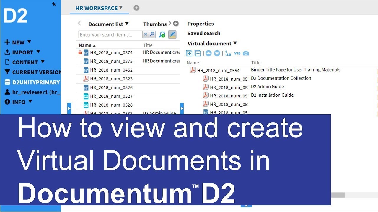This screenshot has width=378, height=212.
Task: Click the PDF icon beside D2 Installation Guide
Action: click(206, 95)
